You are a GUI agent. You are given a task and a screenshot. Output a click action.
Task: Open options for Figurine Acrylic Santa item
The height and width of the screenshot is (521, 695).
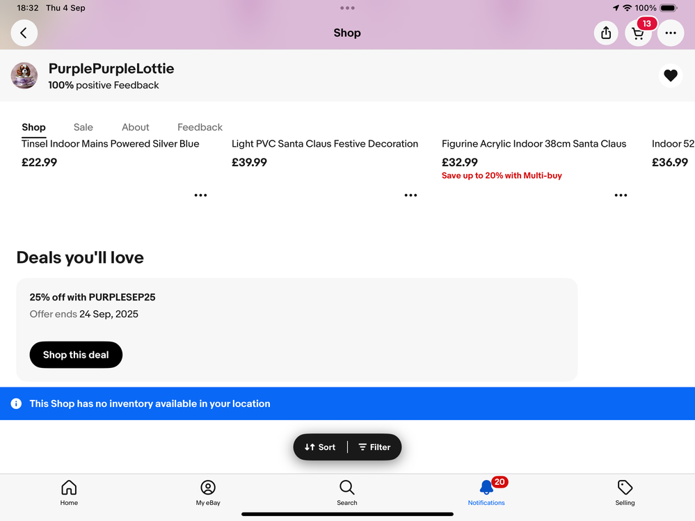[621, 195]
